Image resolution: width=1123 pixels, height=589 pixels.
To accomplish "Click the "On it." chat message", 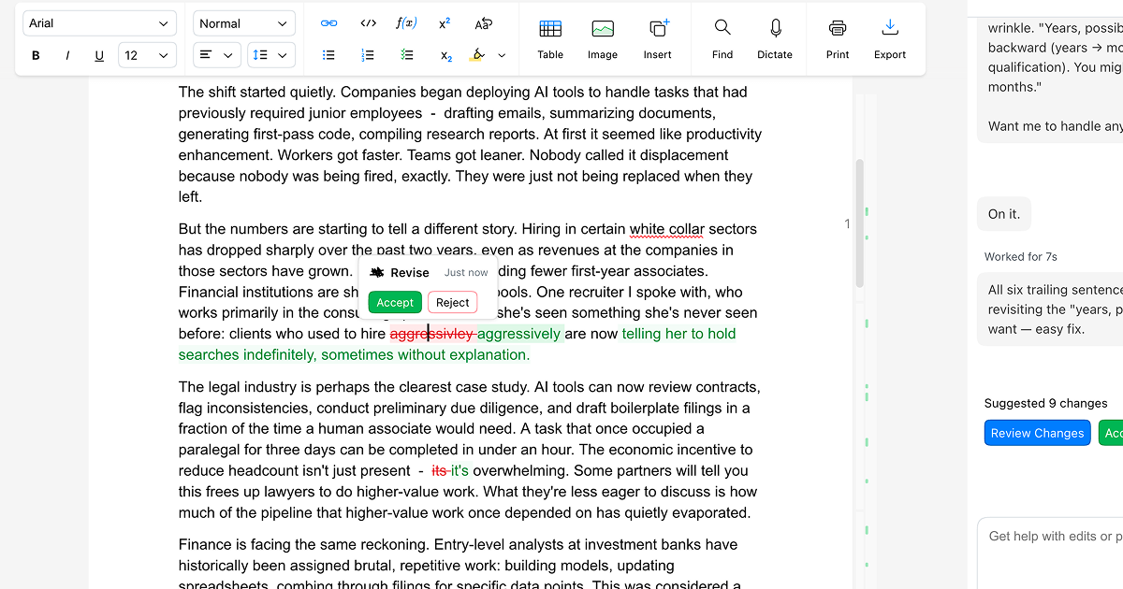I will [x=1004, y=214].
